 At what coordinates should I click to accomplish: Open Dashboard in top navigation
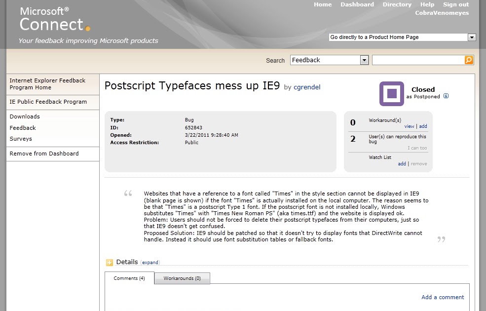click(357, 4)
